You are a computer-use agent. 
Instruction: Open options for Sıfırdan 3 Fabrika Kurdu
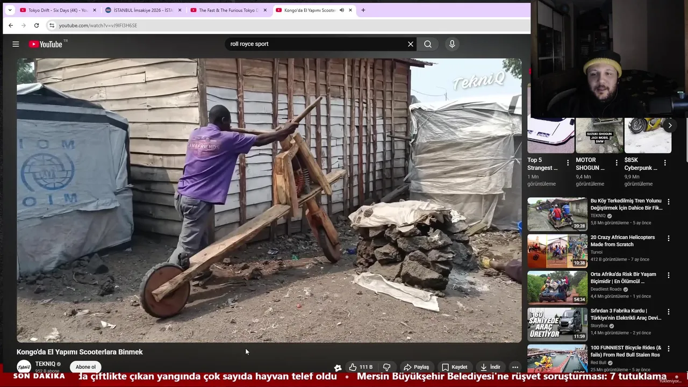(669, 312)
